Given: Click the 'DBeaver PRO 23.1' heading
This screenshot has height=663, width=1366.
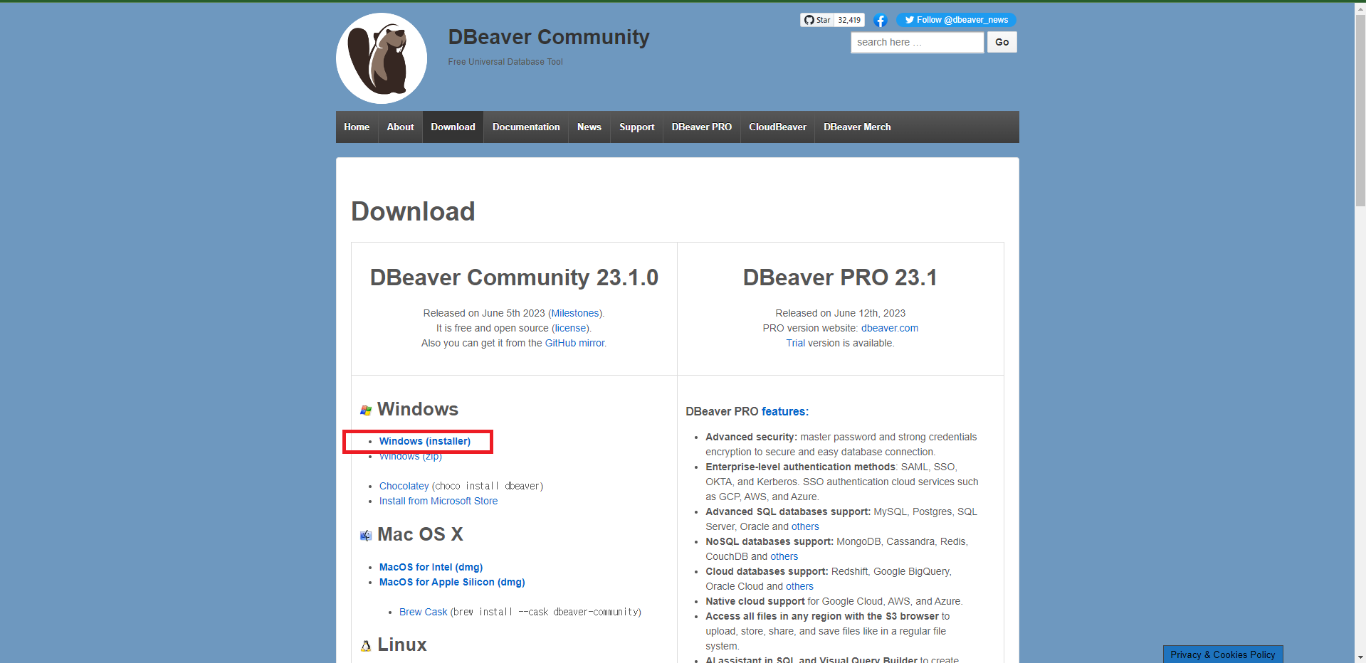Looking at the screenshot, I should 840,277.
